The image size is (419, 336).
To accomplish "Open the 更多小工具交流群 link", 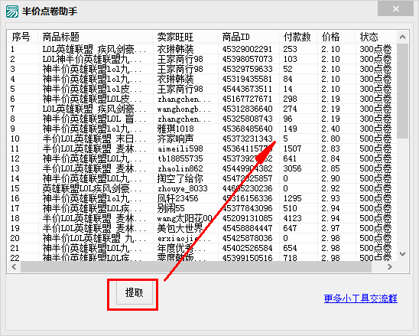I will (x=360, y=298).
